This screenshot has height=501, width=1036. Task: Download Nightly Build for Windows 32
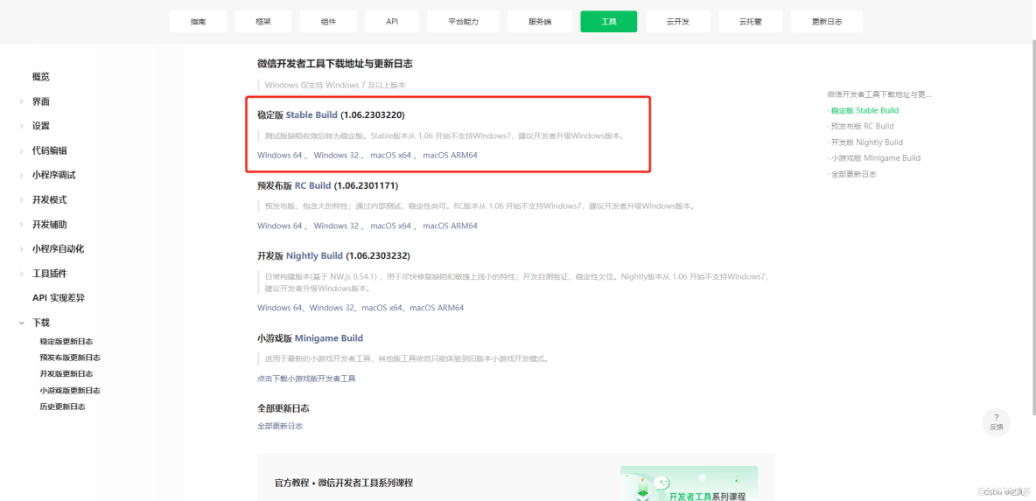[x=332, y=308]
